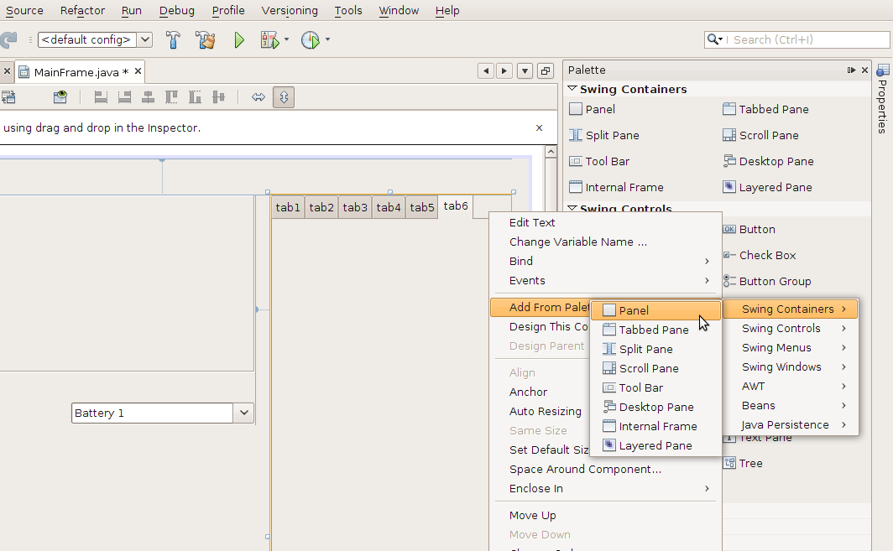Select the tab1 tab in the designer
This screenshot has width=893, height=551.
click(x=288, y=207)
